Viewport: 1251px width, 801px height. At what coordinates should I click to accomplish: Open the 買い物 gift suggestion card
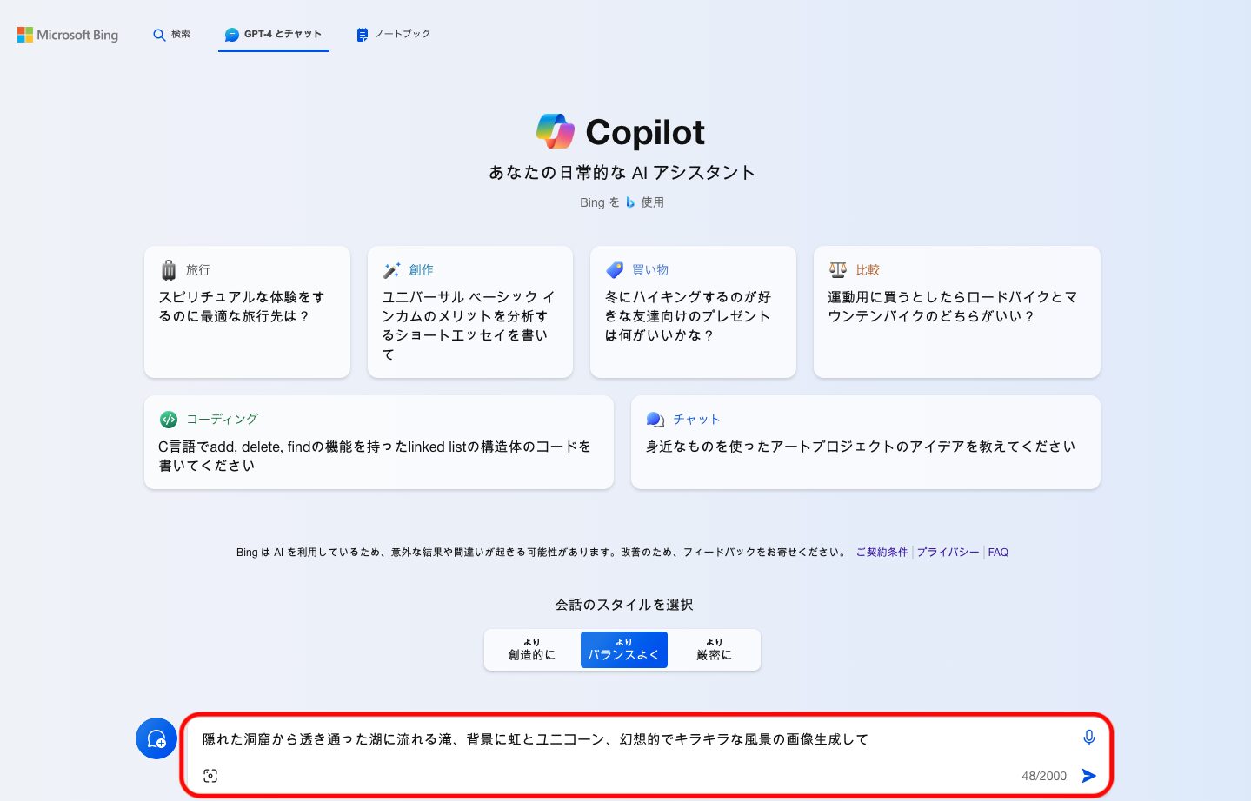point(693,312)
